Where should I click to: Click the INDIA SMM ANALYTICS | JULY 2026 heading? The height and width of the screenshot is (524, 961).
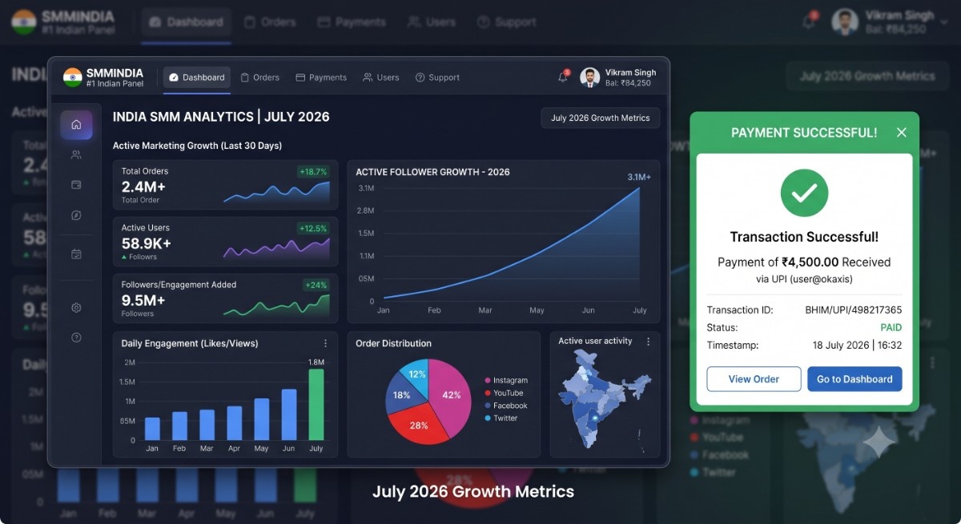point(221,117)
